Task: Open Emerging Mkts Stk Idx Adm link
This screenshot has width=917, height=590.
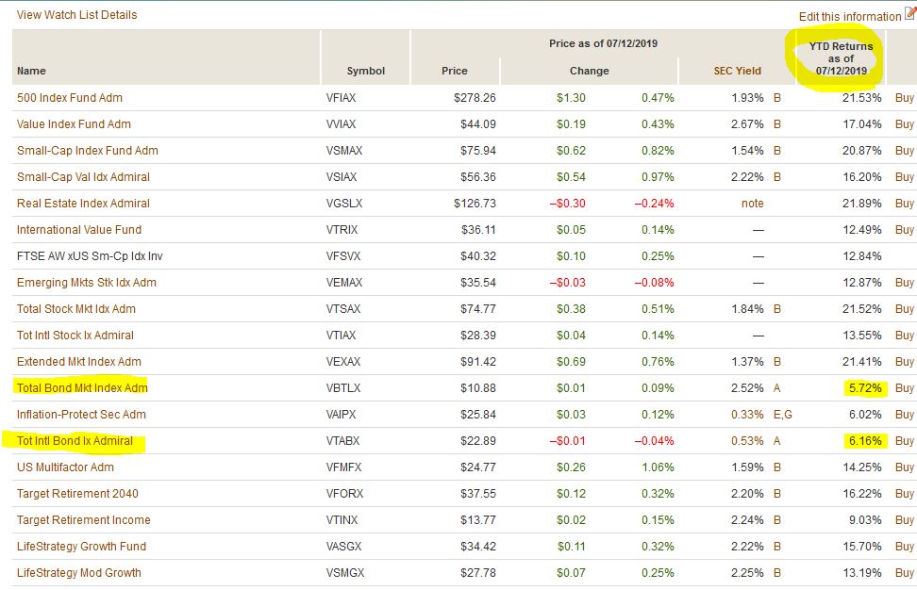Action: 87,282
